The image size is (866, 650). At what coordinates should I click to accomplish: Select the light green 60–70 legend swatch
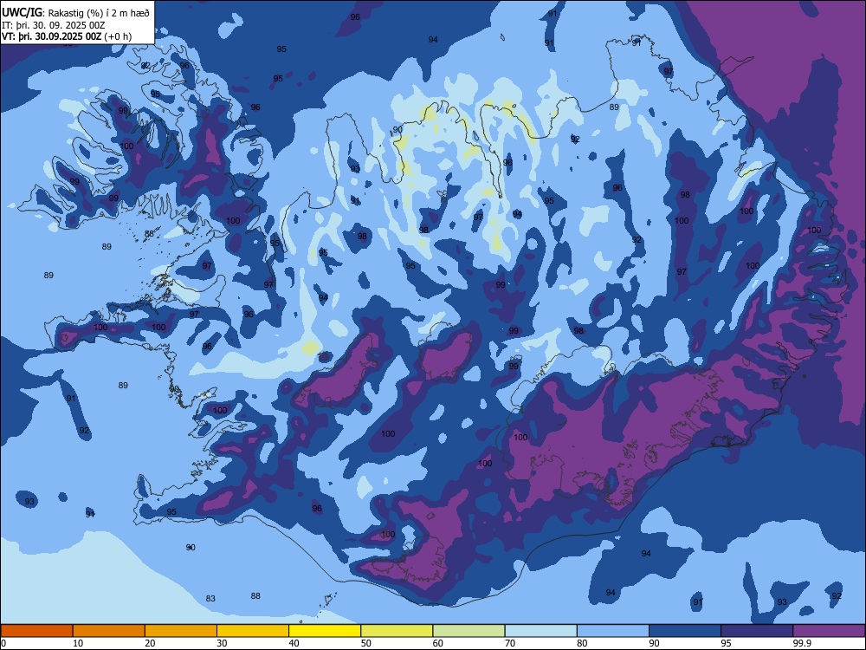(469, 631)
